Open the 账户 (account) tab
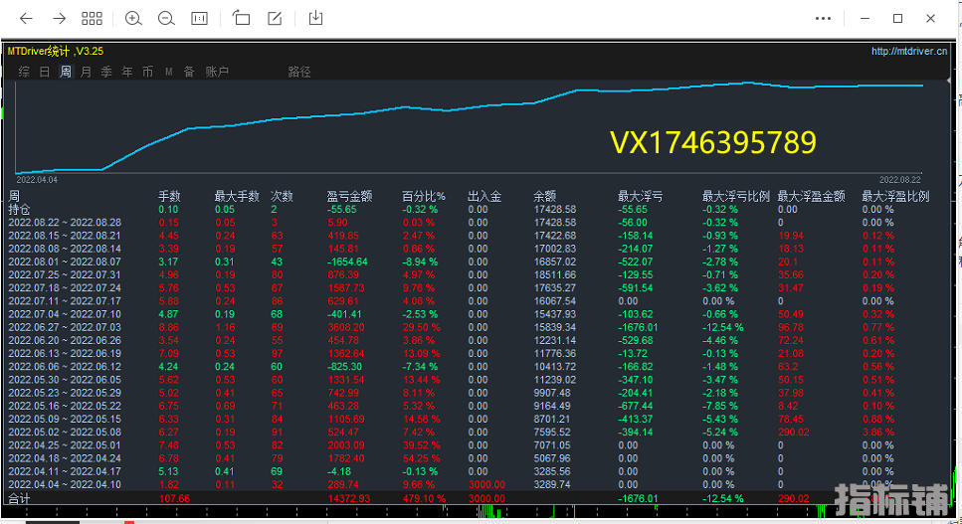The width and height of the screenshot is (962, 524). [x=217, y=72]
